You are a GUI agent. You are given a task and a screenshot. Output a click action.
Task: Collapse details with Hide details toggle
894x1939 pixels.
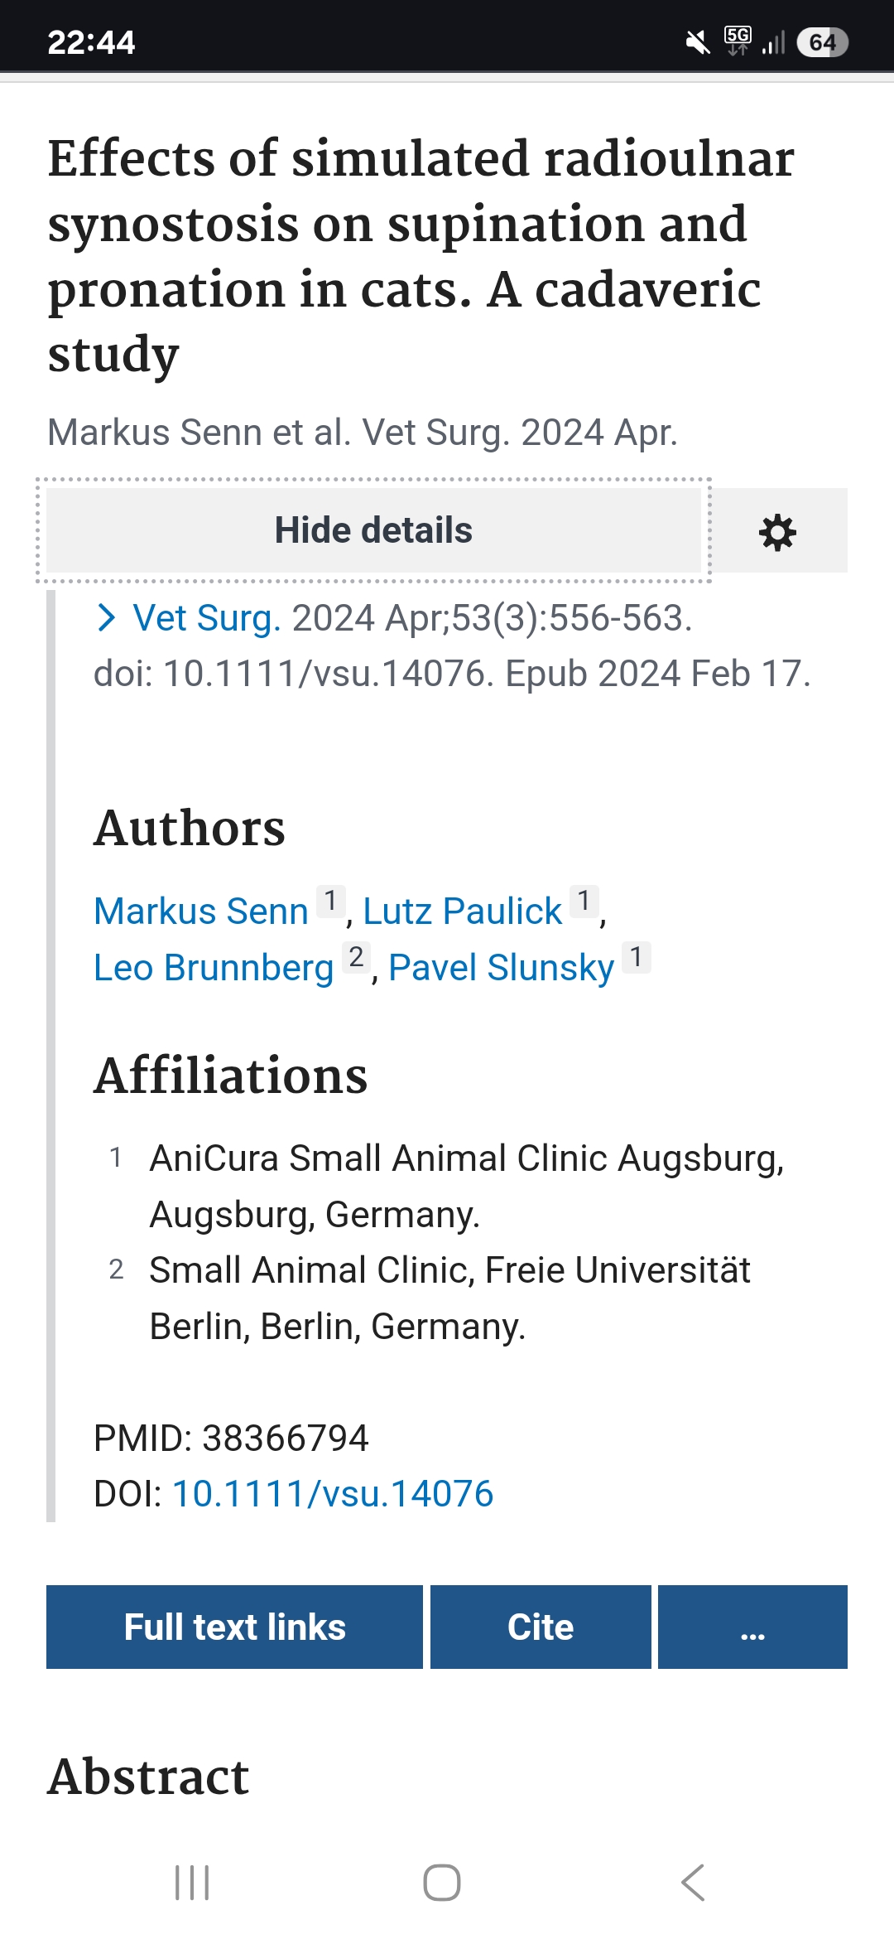pyautogui.click(x=373, y=530)
